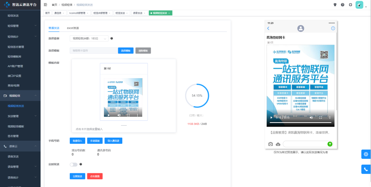Switch to the 通信录 page tab
The width and height of the screenshot is (371, 187).
pos(58,13)
